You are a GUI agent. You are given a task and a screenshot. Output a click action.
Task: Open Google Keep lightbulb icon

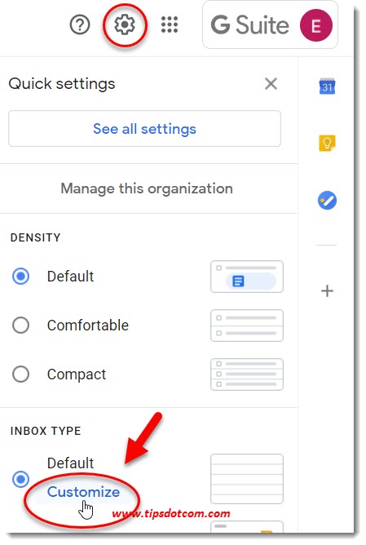pyautogui.click(x=327, y=143)
